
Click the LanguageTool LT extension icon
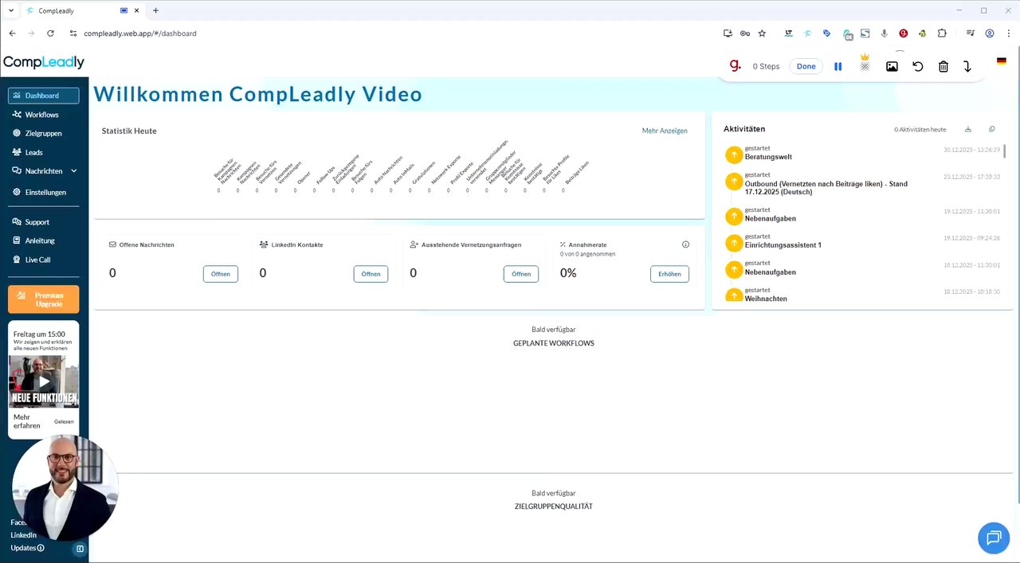click(789, 33)
